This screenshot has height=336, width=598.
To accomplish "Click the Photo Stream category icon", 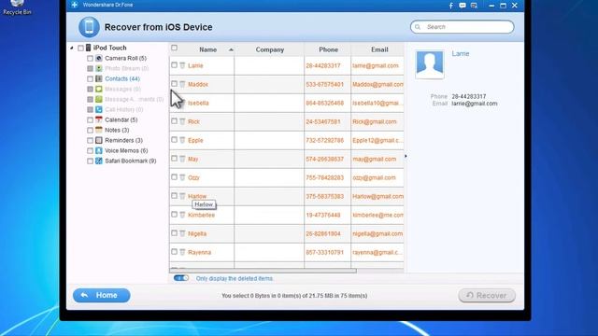I will tap(99, 68).
